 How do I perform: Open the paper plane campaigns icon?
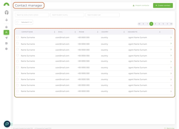point(6,38)
